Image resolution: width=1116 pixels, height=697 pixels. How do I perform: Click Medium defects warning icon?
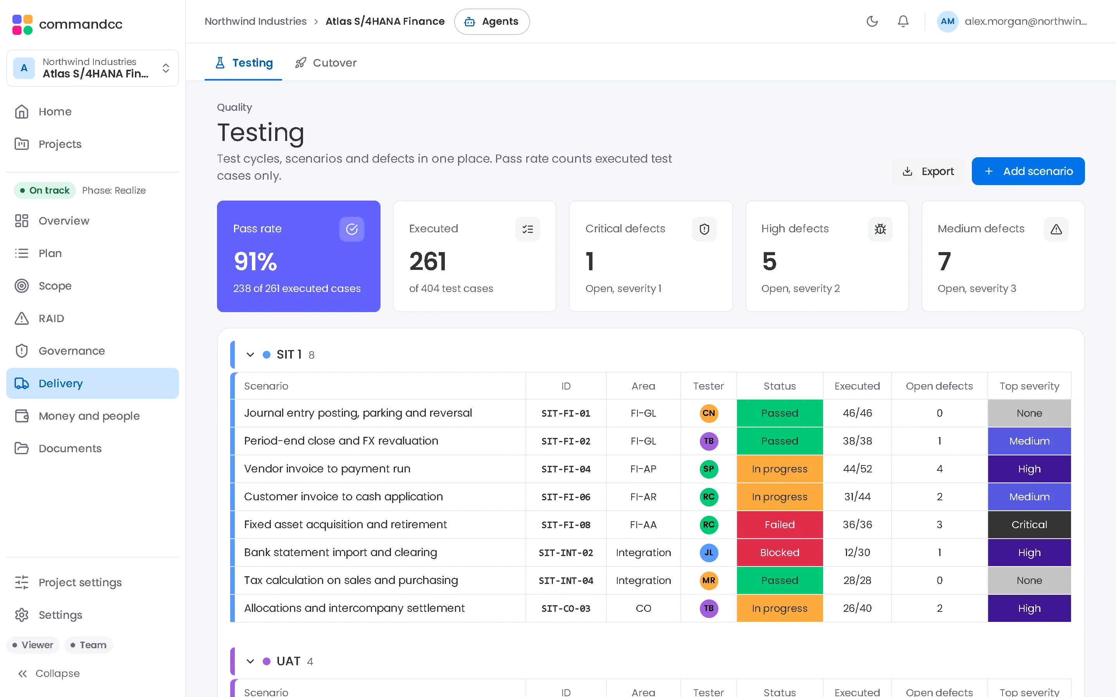pyautogui.click(x=1056, y=229)
